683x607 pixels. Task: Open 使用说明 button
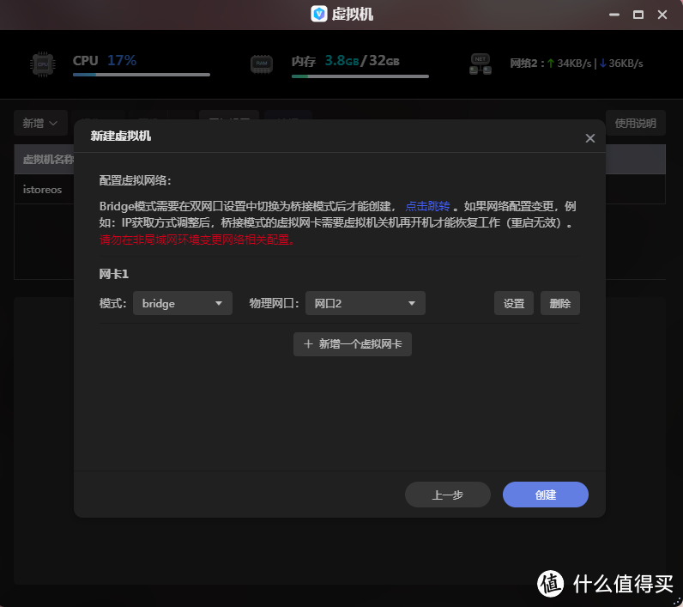(636, 124)
